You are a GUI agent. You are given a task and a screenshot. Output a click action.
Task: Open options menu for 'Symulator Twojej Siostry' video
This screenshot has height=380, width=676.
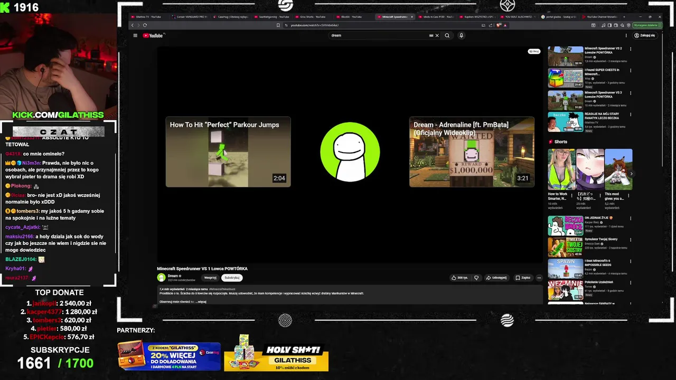[x=630, y=240]
